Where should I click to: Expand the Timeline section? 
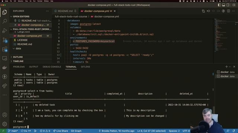[31, 61]
